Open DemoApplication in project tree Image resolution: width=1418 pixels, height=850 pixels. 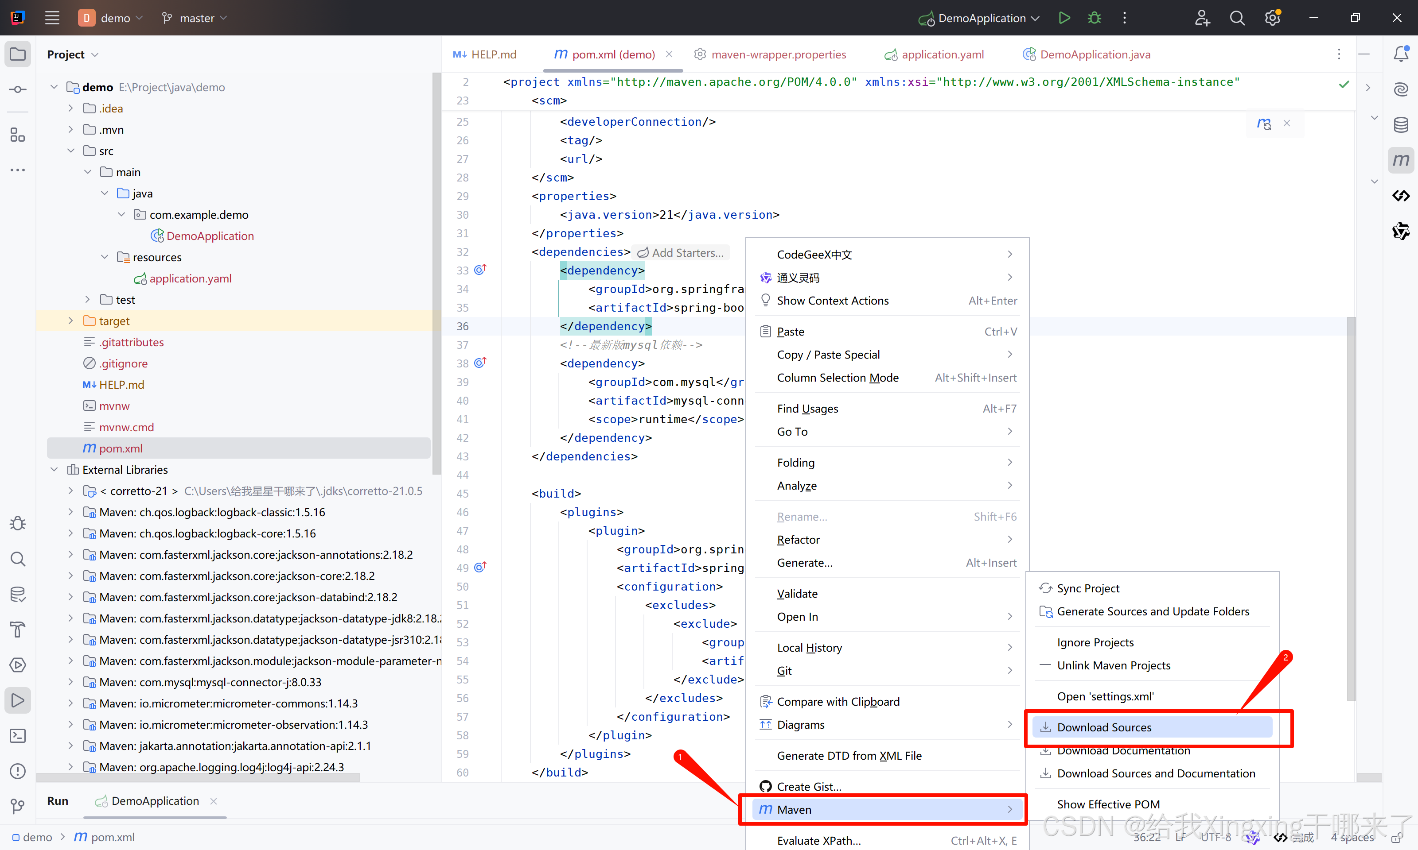pyautogui.click(x=209, y=236)
